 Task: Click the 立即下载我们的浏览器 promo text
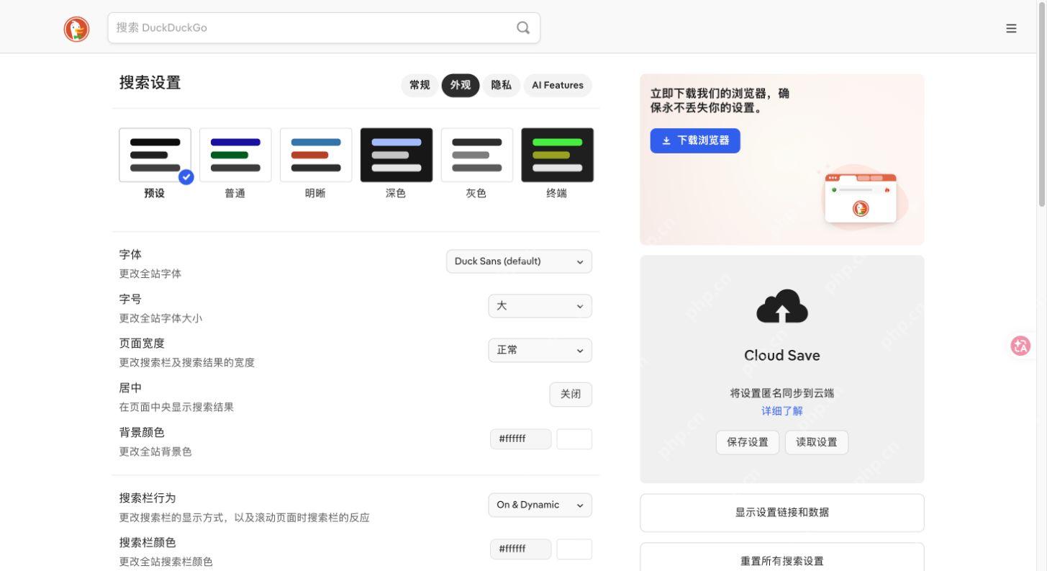pos(720,101)
